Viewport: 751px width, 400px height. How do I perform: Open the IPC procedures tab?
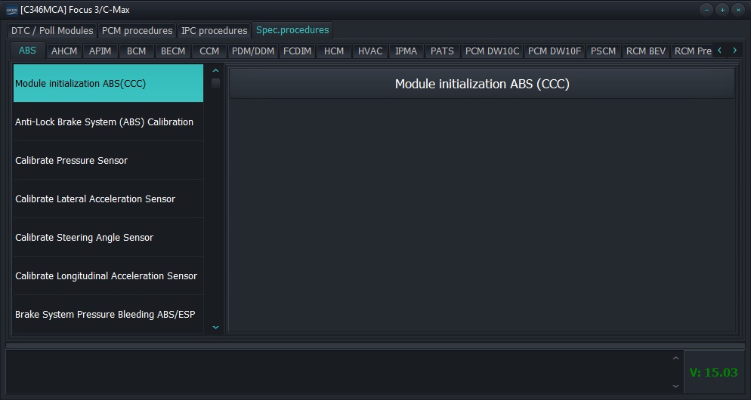coord(215,31)
